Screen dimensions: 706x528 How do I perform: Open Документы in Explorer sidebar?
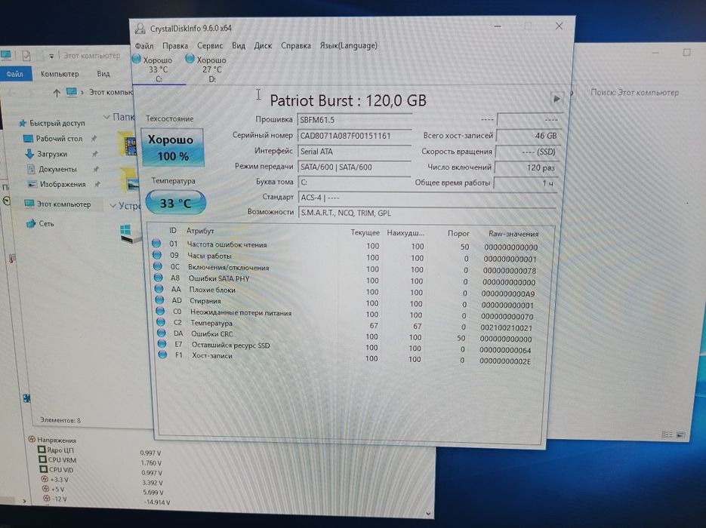(x=51, y=169)
